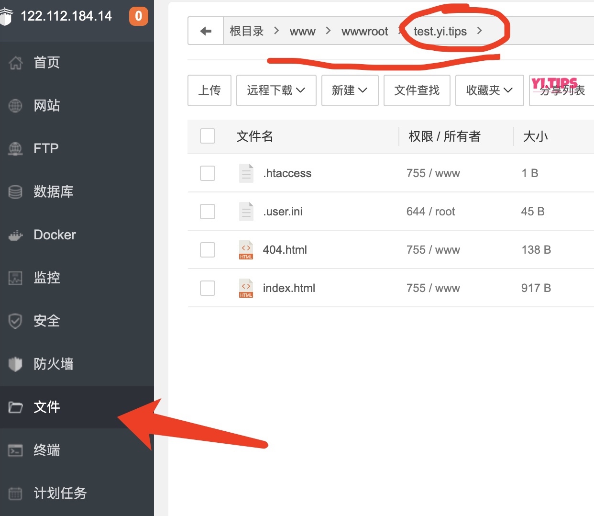
Task: Expand the 新建 dropdown
Action: coord(350,90)
